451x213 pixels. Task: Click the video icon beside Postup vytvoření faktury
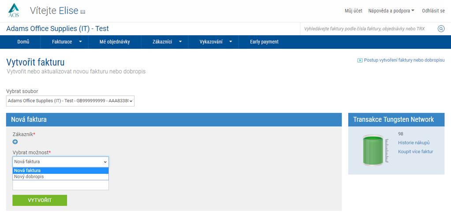tap(360, 60)
